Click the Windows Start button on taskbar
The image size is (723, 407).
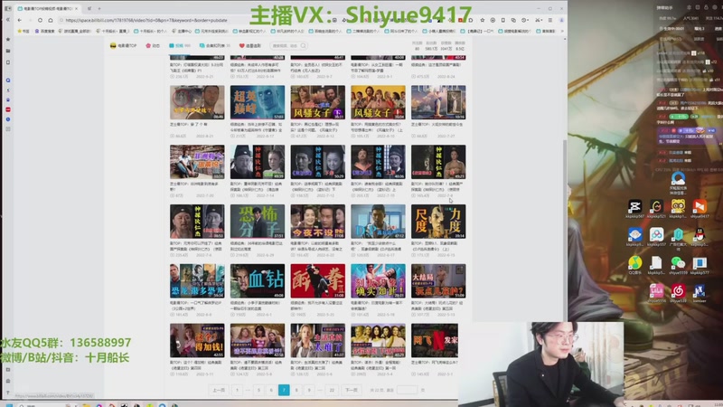click(x=9, y=404)
